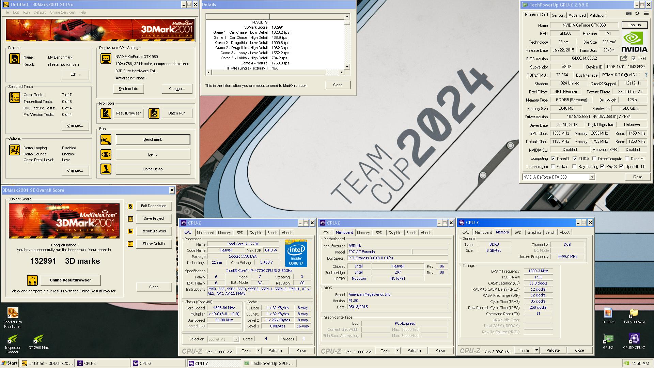Click the Benchmark run icon

(106, 140)
